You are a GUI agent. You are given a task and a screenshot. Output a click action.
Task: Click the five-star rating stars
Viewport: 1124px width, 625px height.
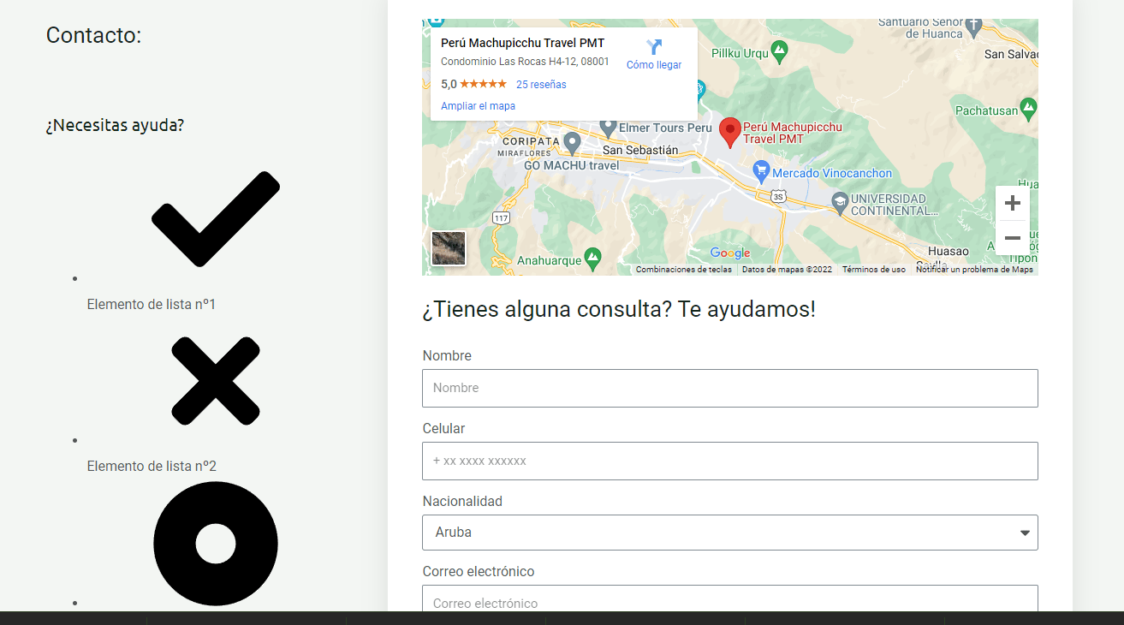point(483,84)
